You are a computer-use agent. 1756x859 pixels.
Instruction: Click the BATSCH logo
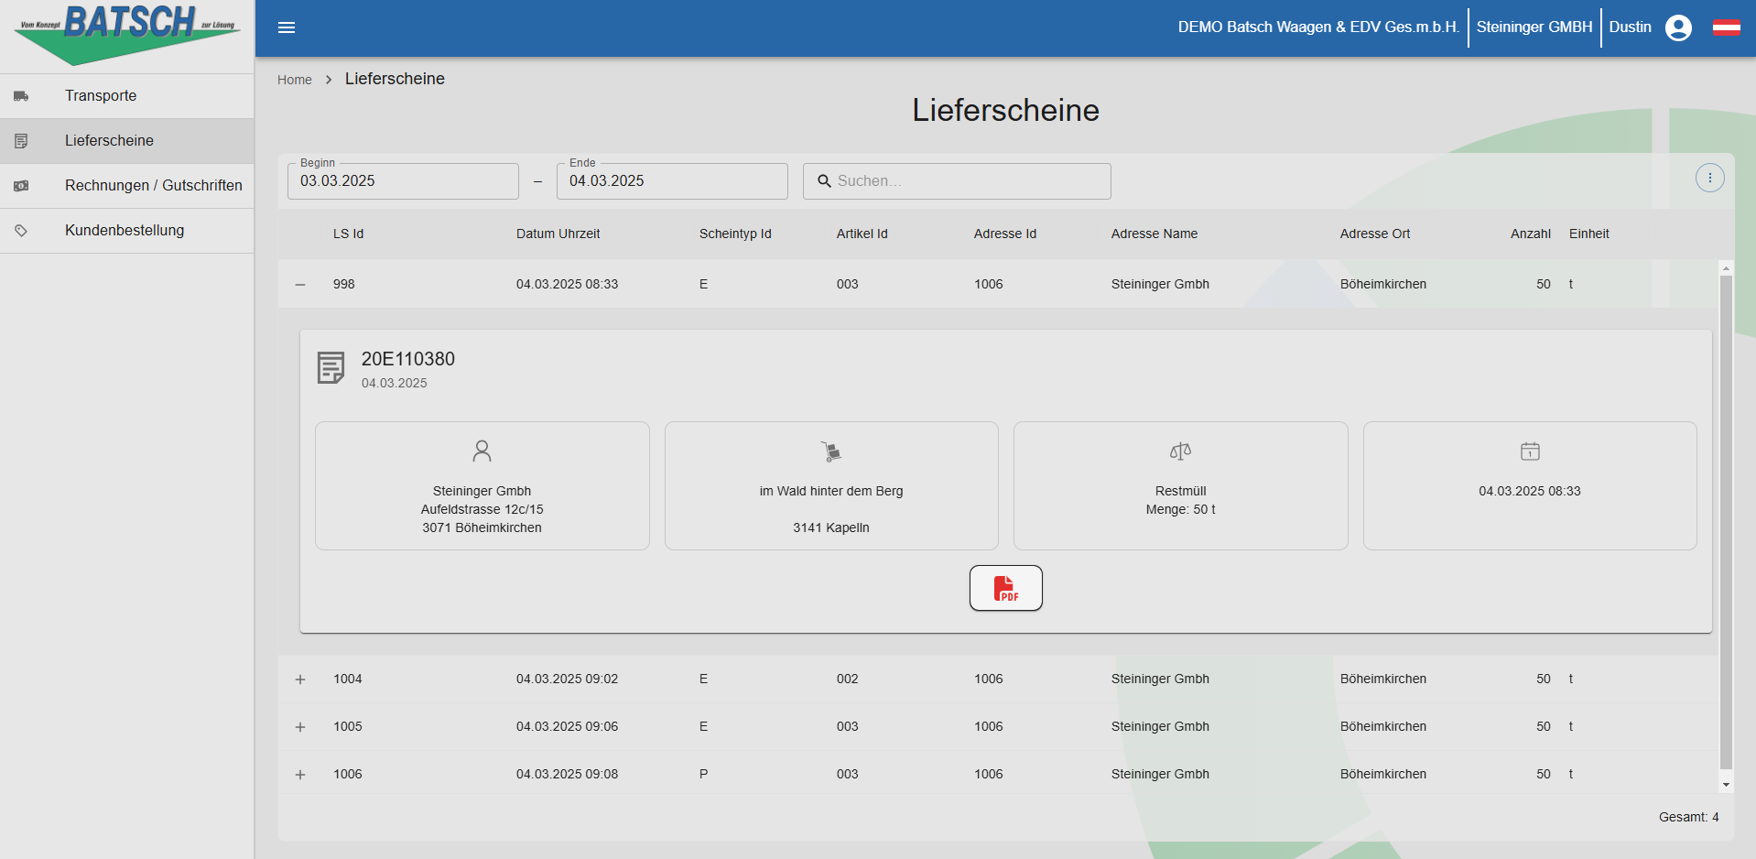(x=127, y=35)
